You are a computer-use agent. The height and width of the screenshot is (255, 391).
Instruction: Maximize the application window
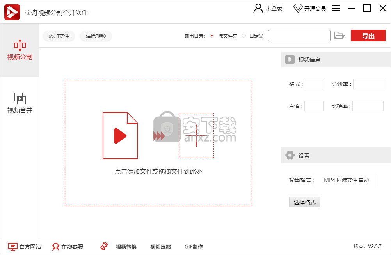[x=367, y=8]
